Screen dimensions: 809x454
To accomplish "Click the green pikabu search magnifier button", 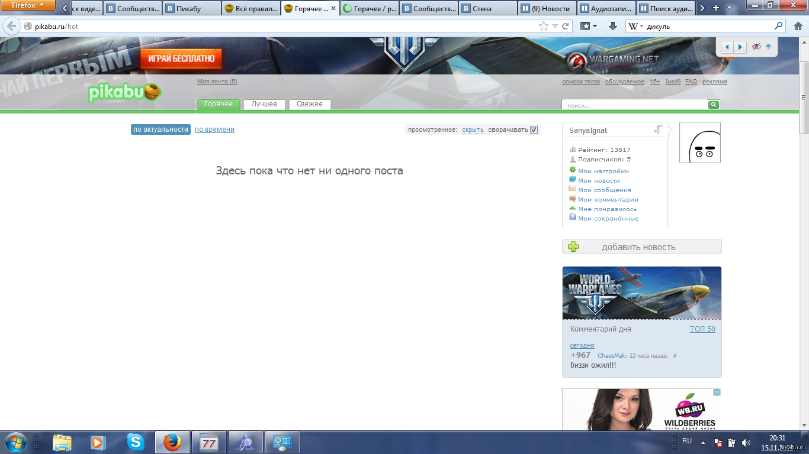I will [714, 105].
